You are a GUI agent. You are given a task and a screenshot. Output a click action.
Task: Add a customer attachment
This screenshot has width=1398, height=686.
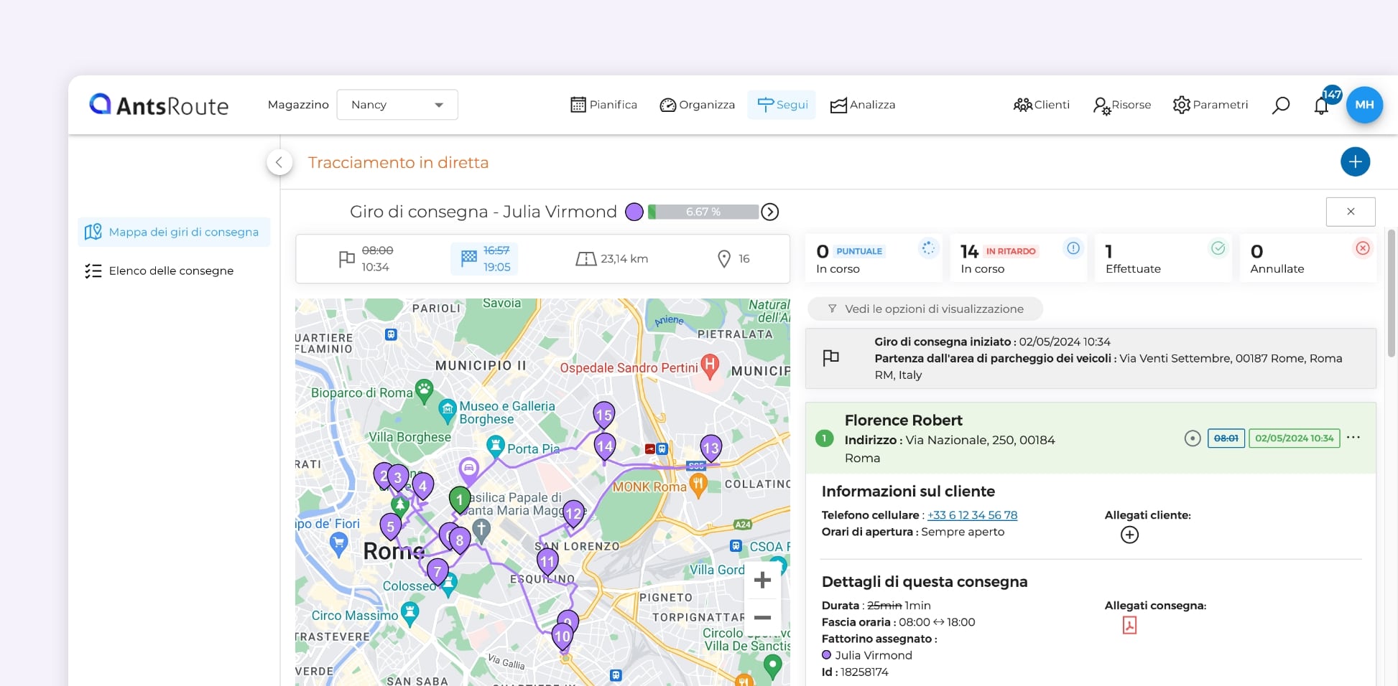tap(1129, 535)
